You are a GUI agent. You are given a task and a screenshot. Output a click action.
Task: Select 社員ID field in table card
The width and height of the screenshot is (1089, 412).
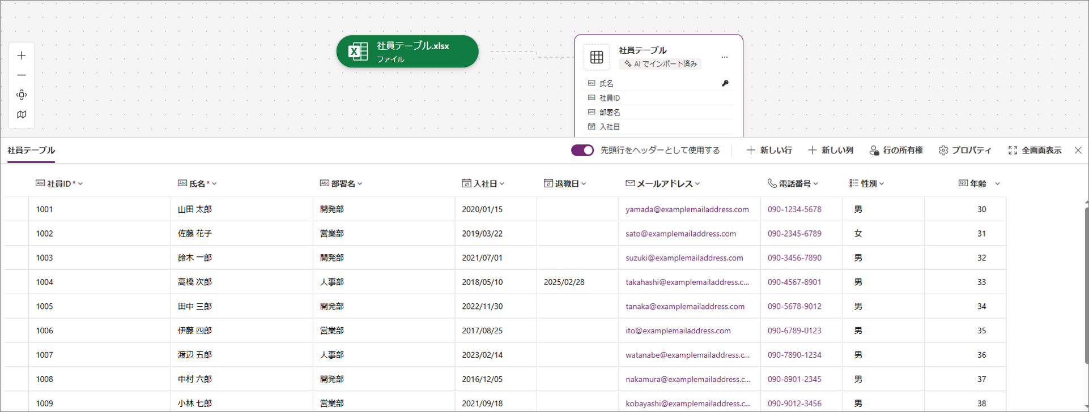[x=659, y=98]
